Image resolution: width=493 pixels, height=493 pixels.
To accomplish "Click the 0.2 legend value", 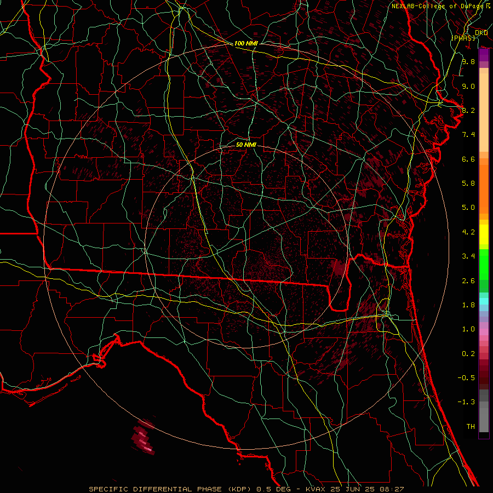I will coord(468,354).
